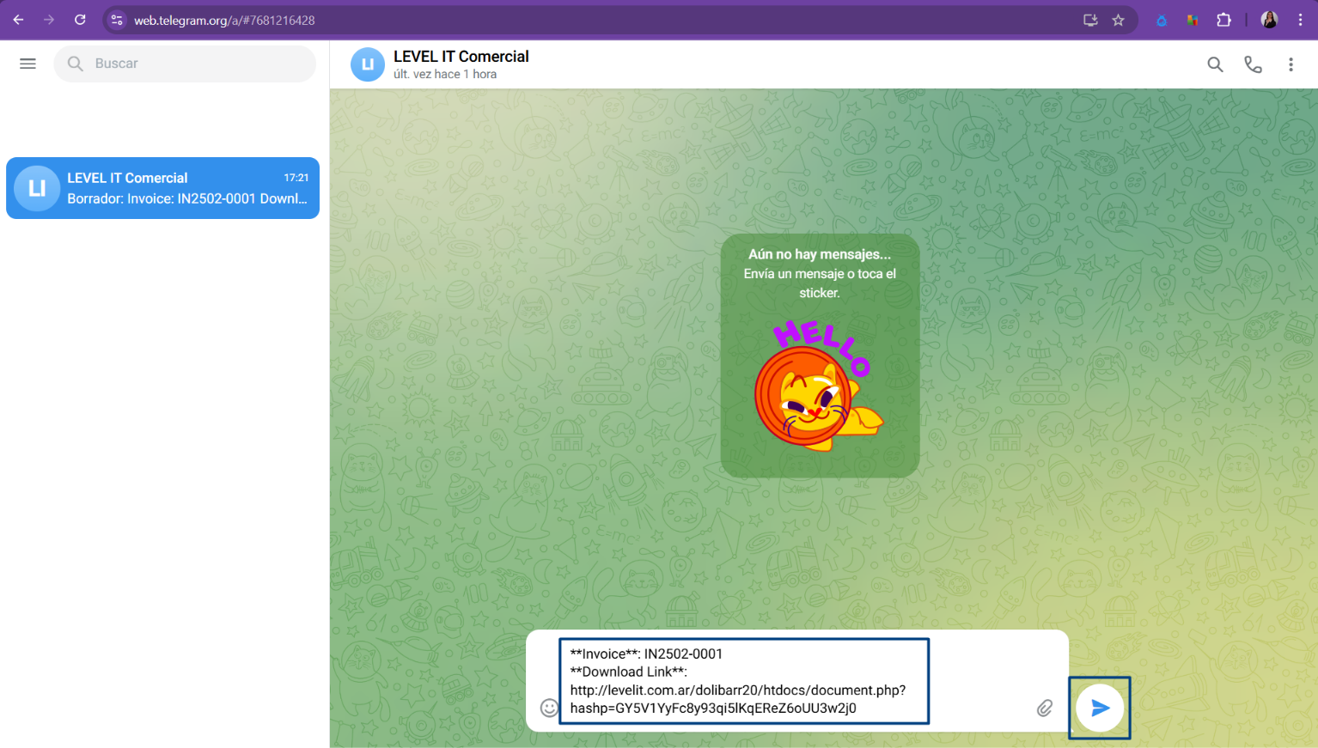Install app using address bar icon
Screen dimensions: 1318x748
tap(1090, 20)
